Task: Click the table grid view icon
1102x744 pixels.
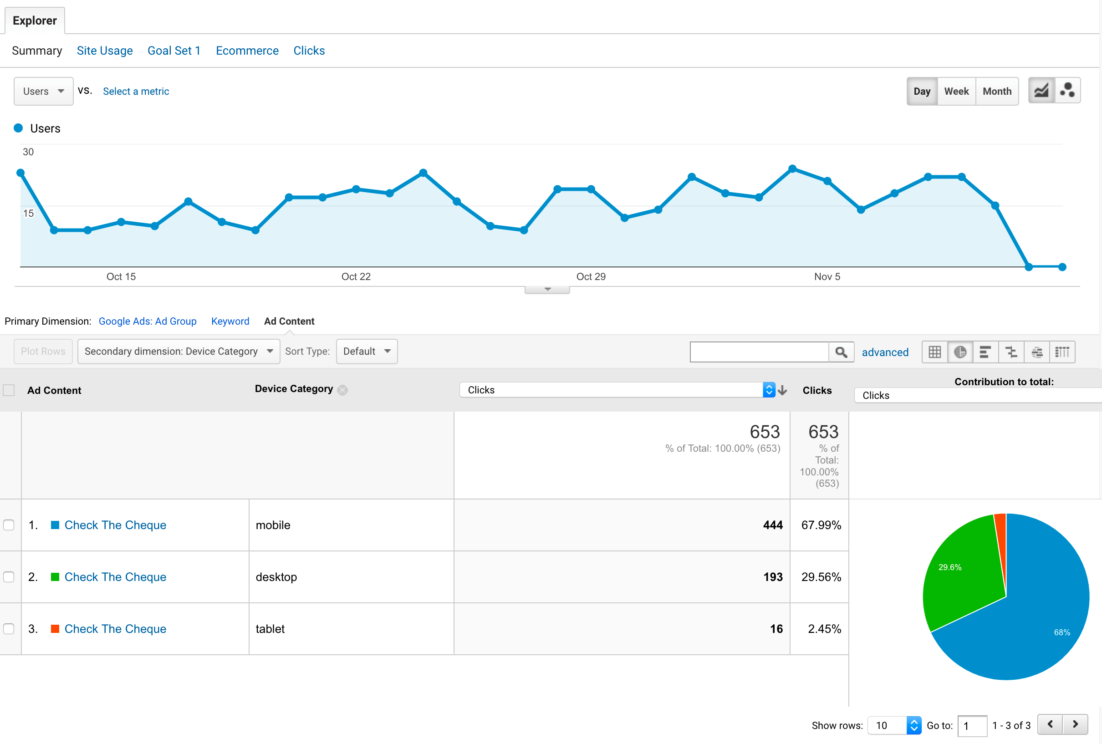Action: pyautogui.click(x=935, y=351)
